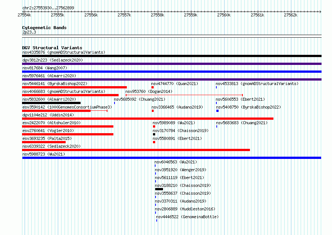Click the Cytogenetic Bands track title

[x=44, y=28]
